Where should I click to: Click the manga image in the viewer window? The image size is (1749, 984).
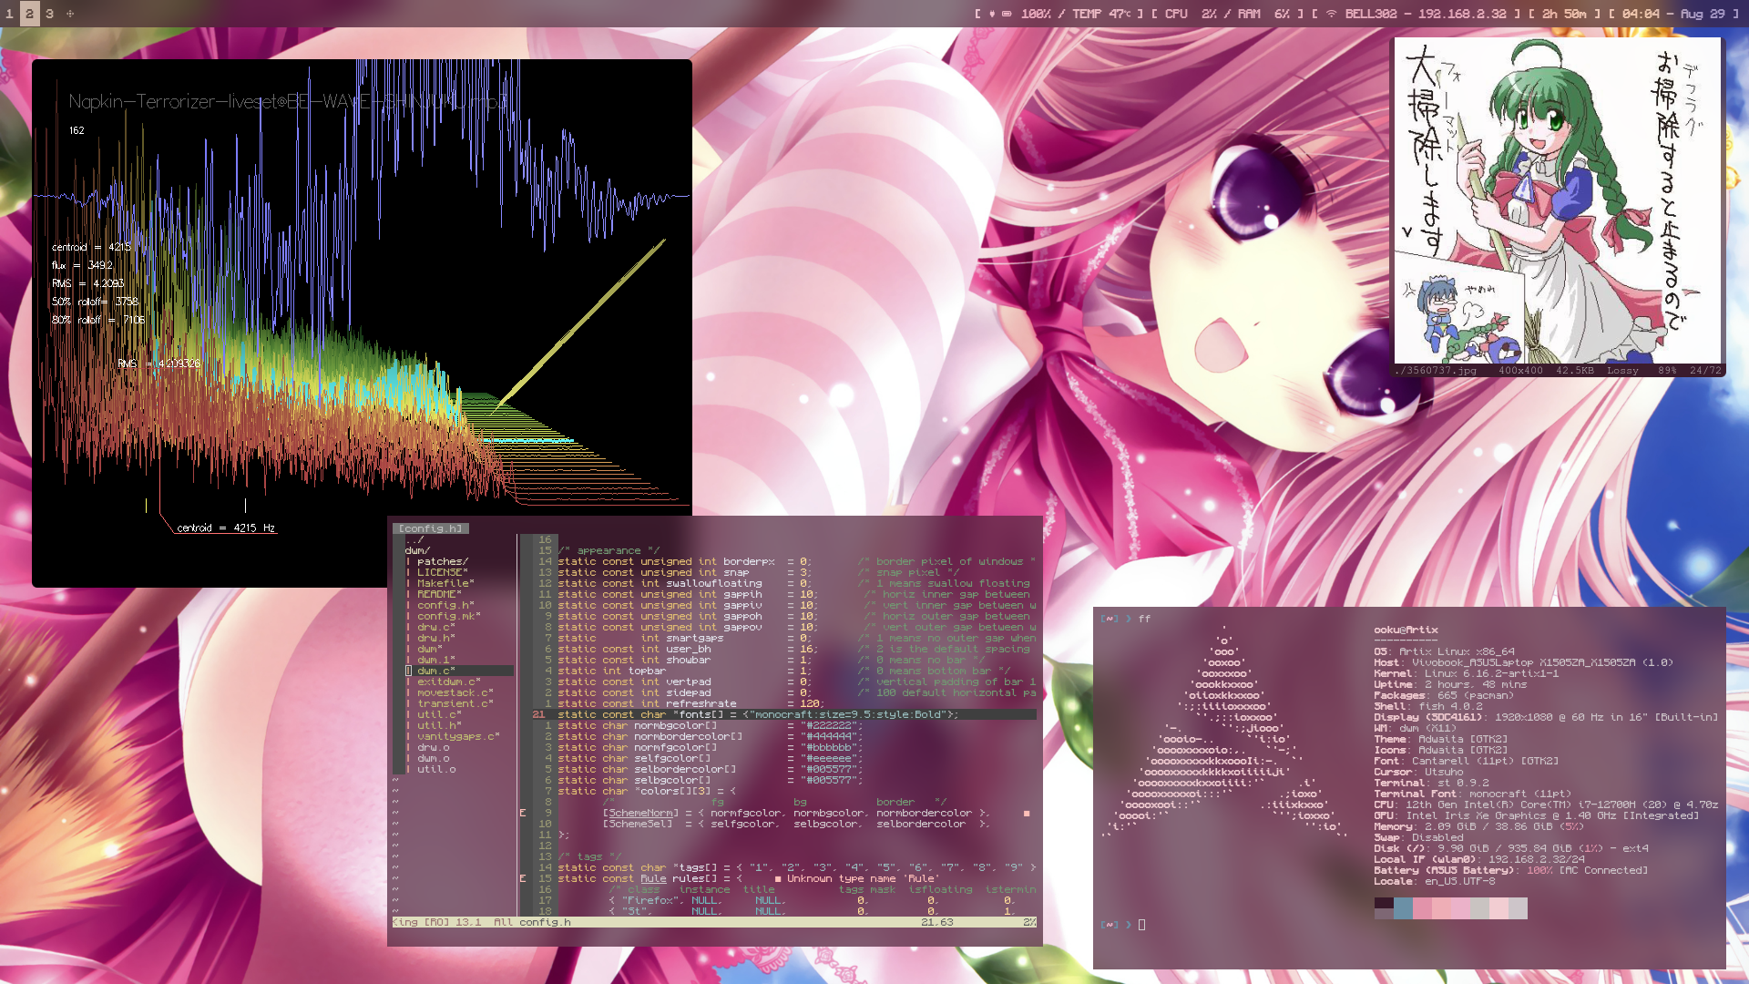click(1557, 200)
